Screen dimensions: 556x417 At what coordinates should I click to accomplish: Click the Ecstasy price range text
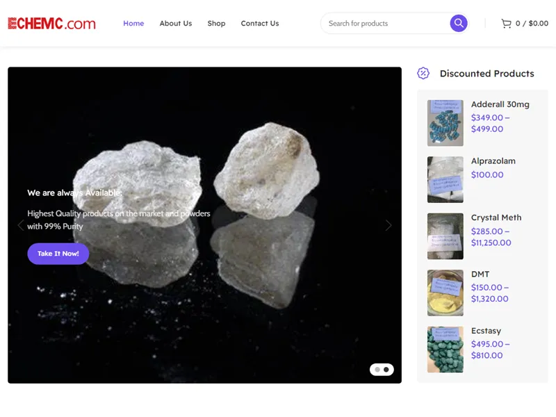(490, 350)
